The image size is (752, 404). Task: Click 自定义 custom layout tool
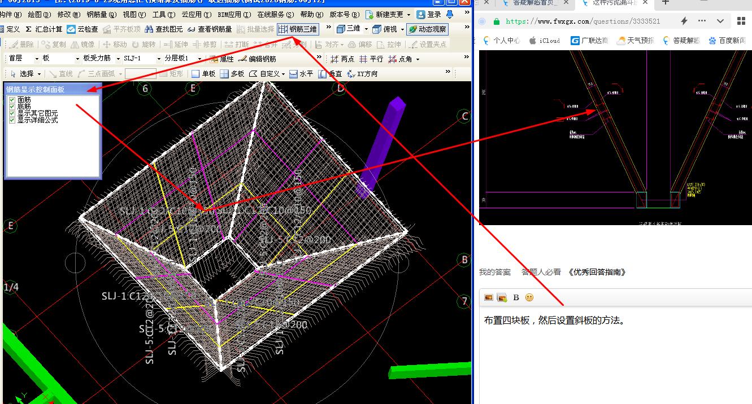(264, 73)
